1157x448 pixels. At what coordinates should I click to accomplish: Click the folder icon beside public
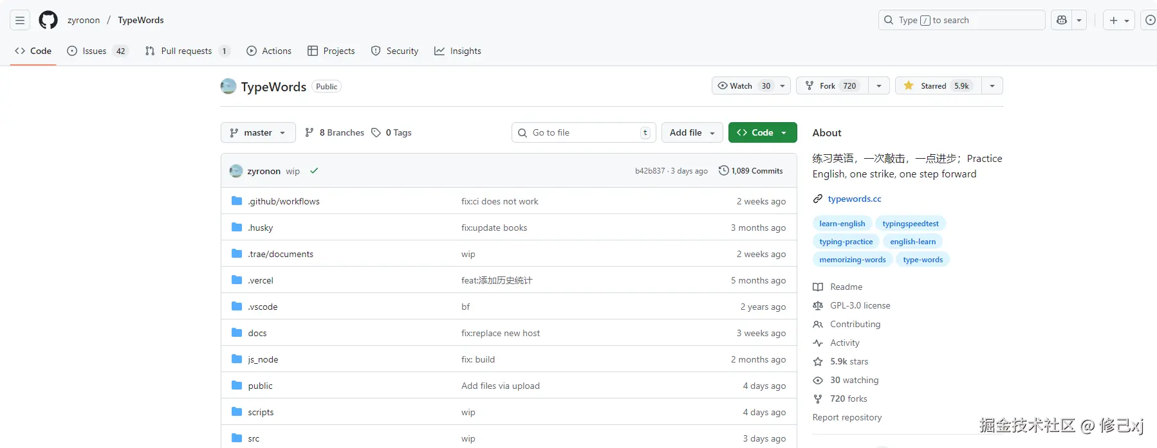coord(237,386)
